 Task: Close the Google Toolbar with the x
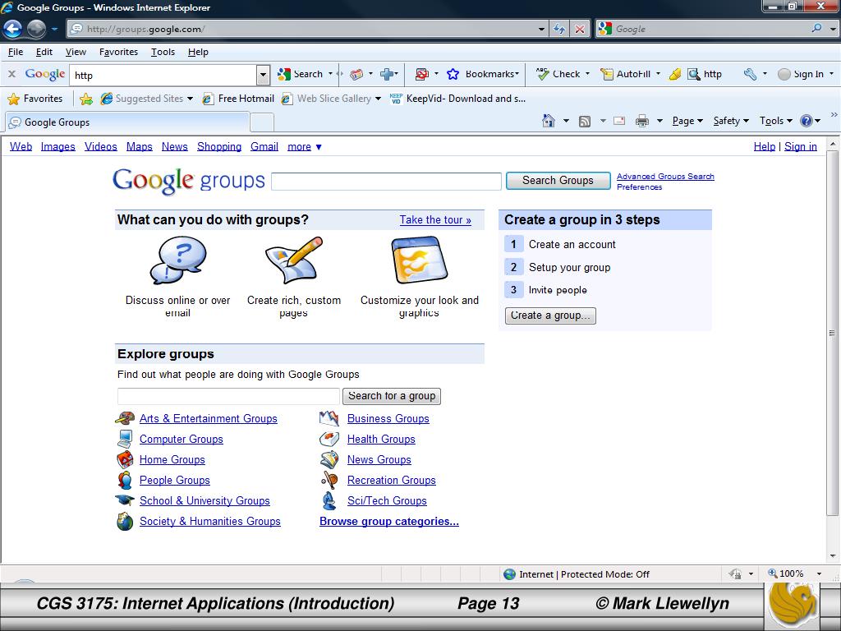11,74
